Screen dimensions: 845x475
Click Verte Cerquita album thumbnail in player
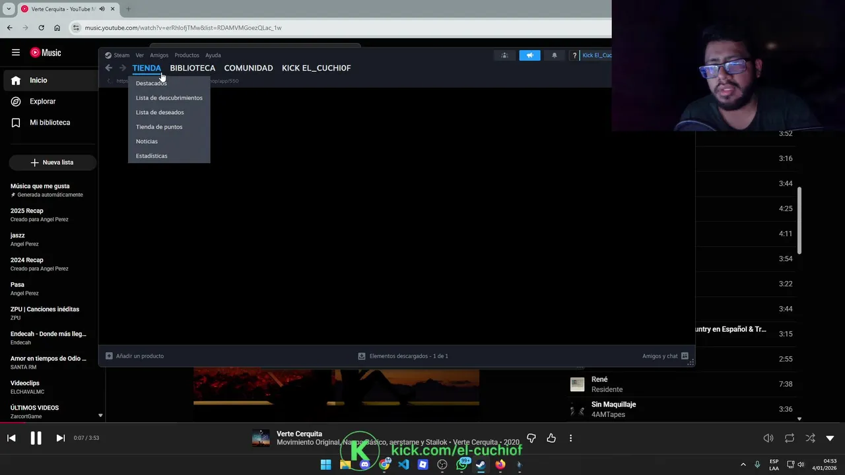(261, 438)
